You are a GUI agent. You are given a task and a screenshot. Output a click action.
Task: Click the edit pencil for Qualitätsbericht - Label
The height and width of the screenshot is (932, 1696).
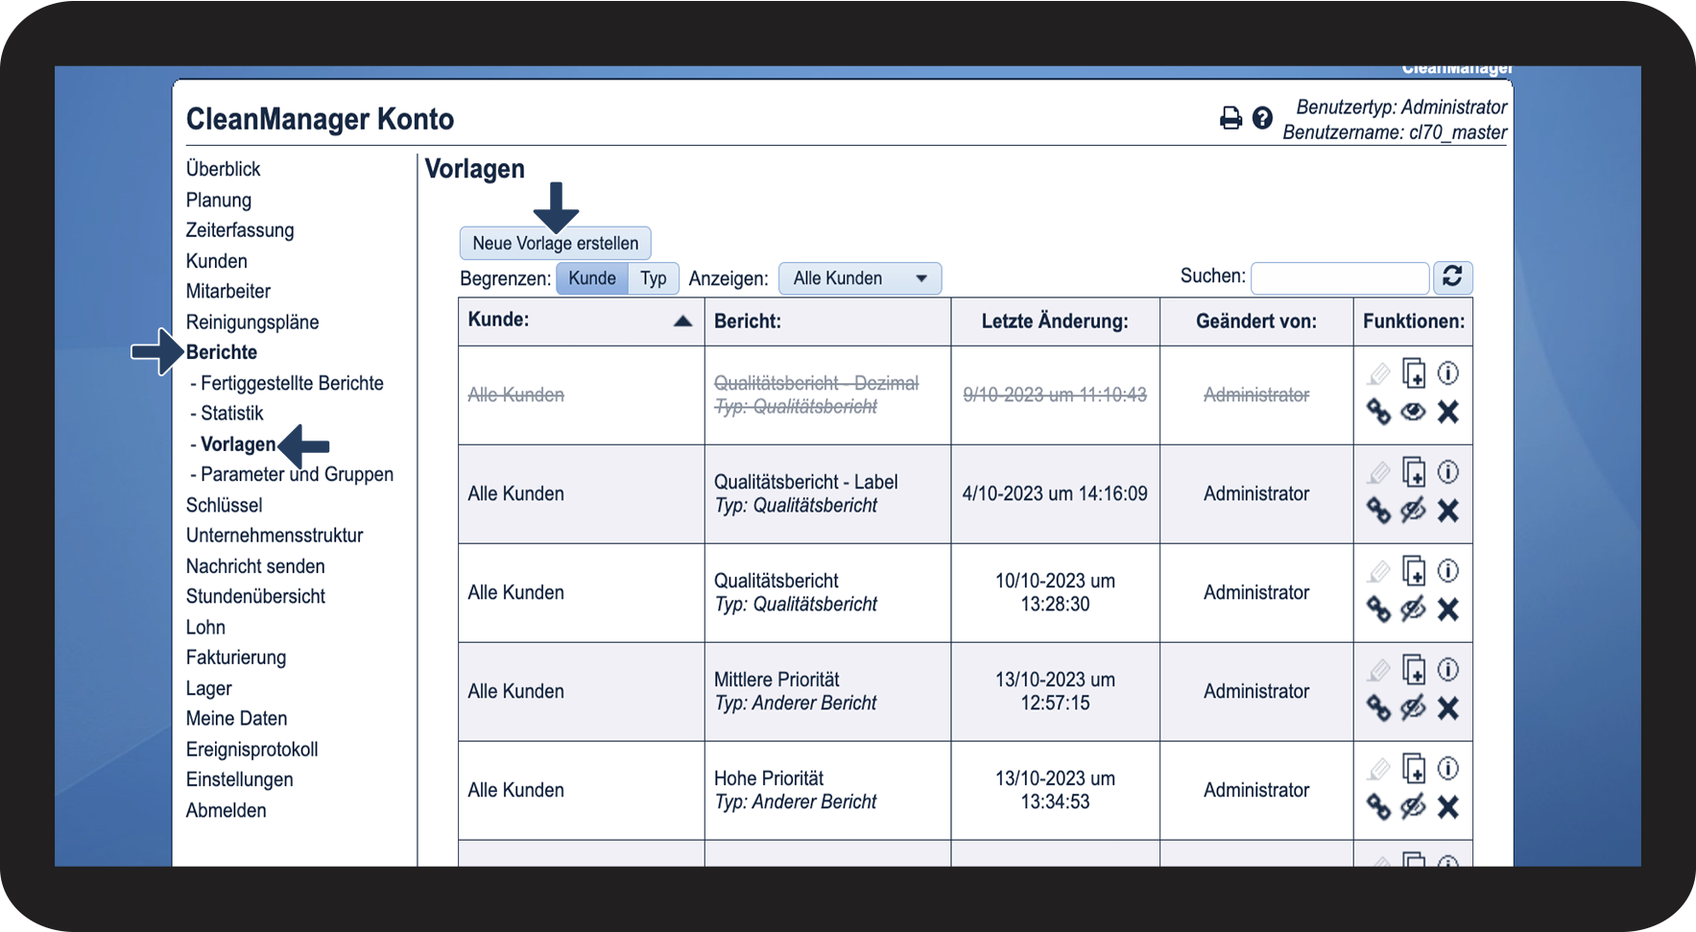pos(1378,472)
